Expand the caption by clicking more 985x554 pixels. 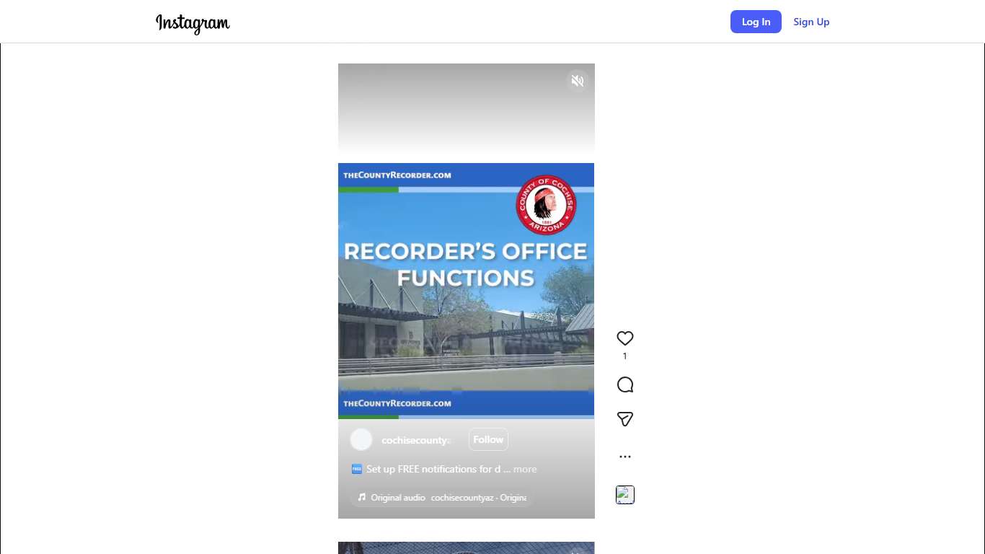click(x=525, y=469)
